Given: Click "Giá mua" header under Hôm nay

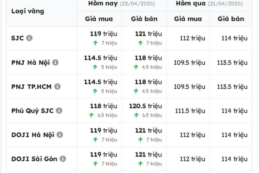Looking at the screenshot, I should tap(99, 19).
